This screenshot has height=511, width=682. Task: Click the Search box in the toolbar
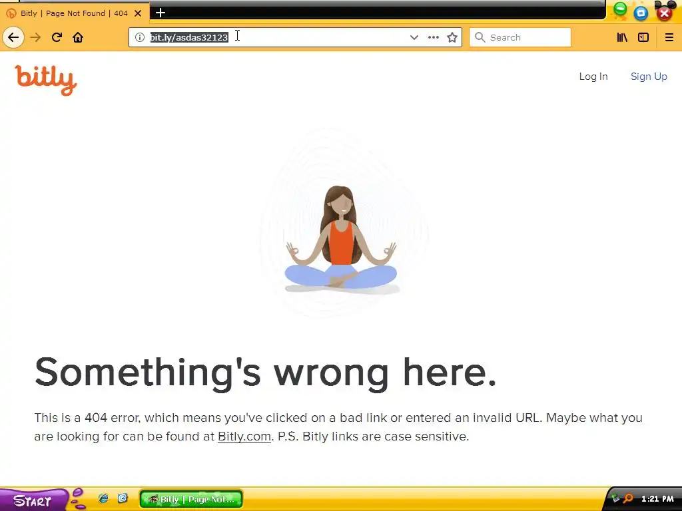coord(519,37)
